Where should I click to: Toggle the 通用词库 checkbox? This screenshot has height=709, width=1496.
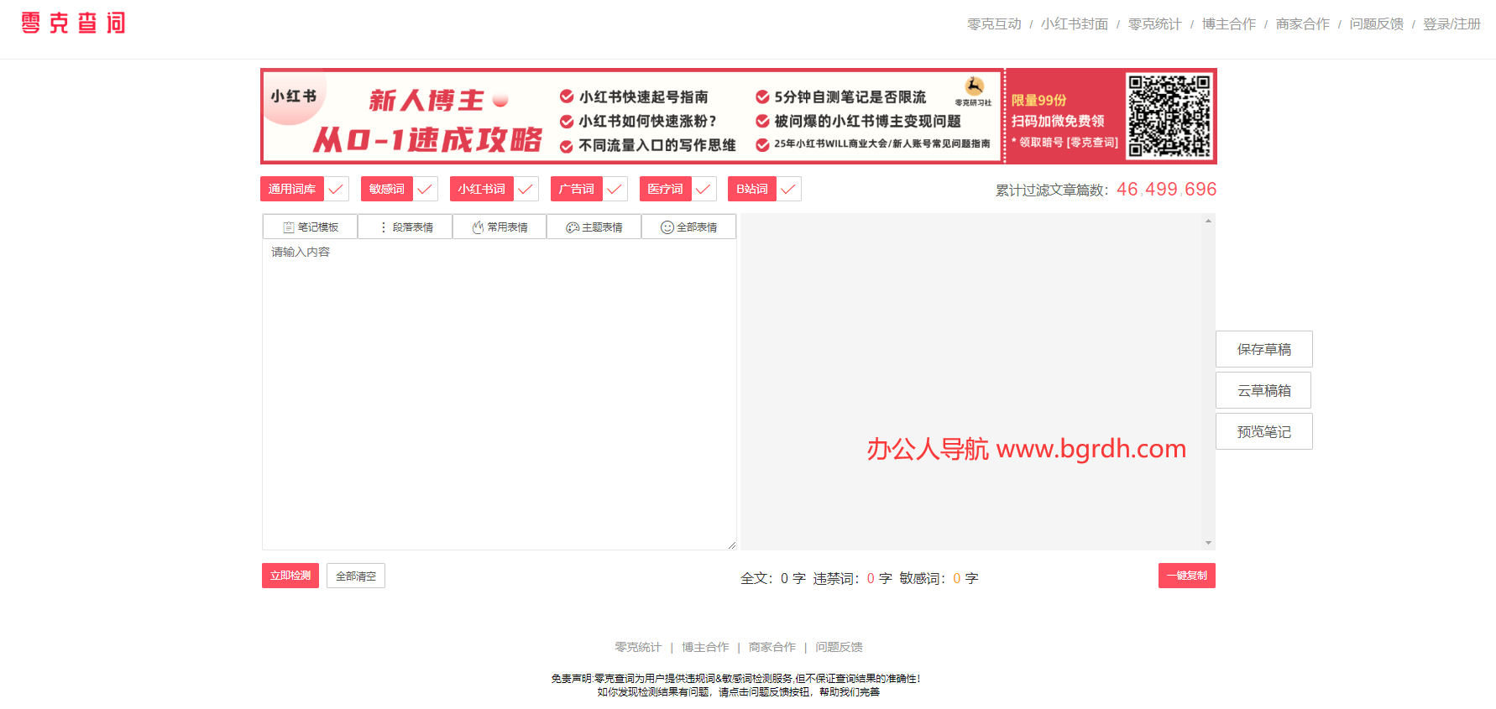[x=336, y=189]
